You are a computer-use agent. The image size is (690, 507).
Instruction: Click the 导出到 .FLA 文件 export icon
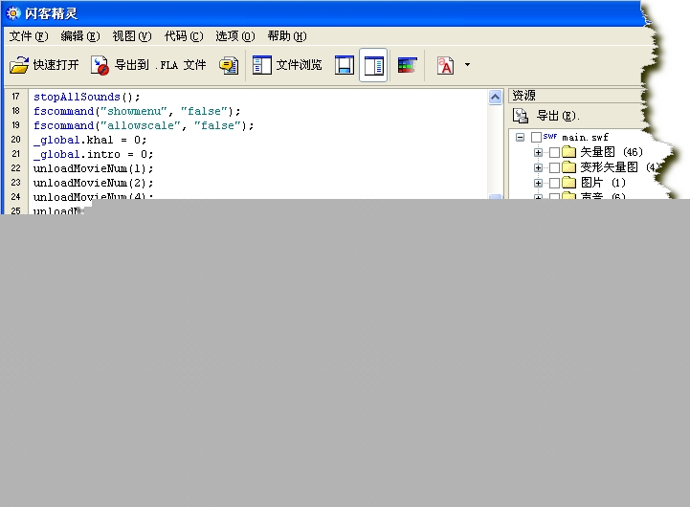[100, 66]
